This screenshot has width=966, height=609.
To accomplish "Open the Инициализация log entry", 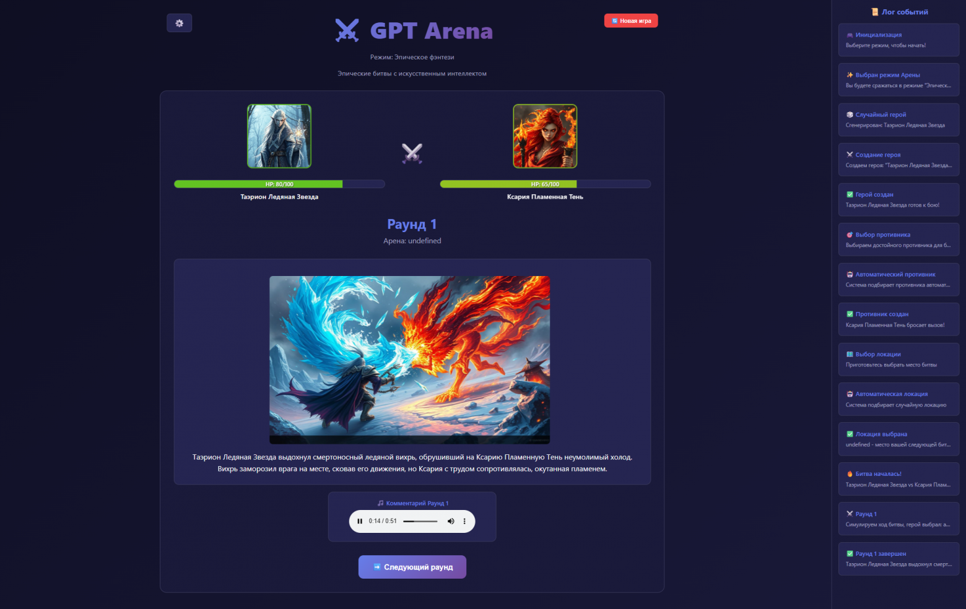I will point(899,40).
